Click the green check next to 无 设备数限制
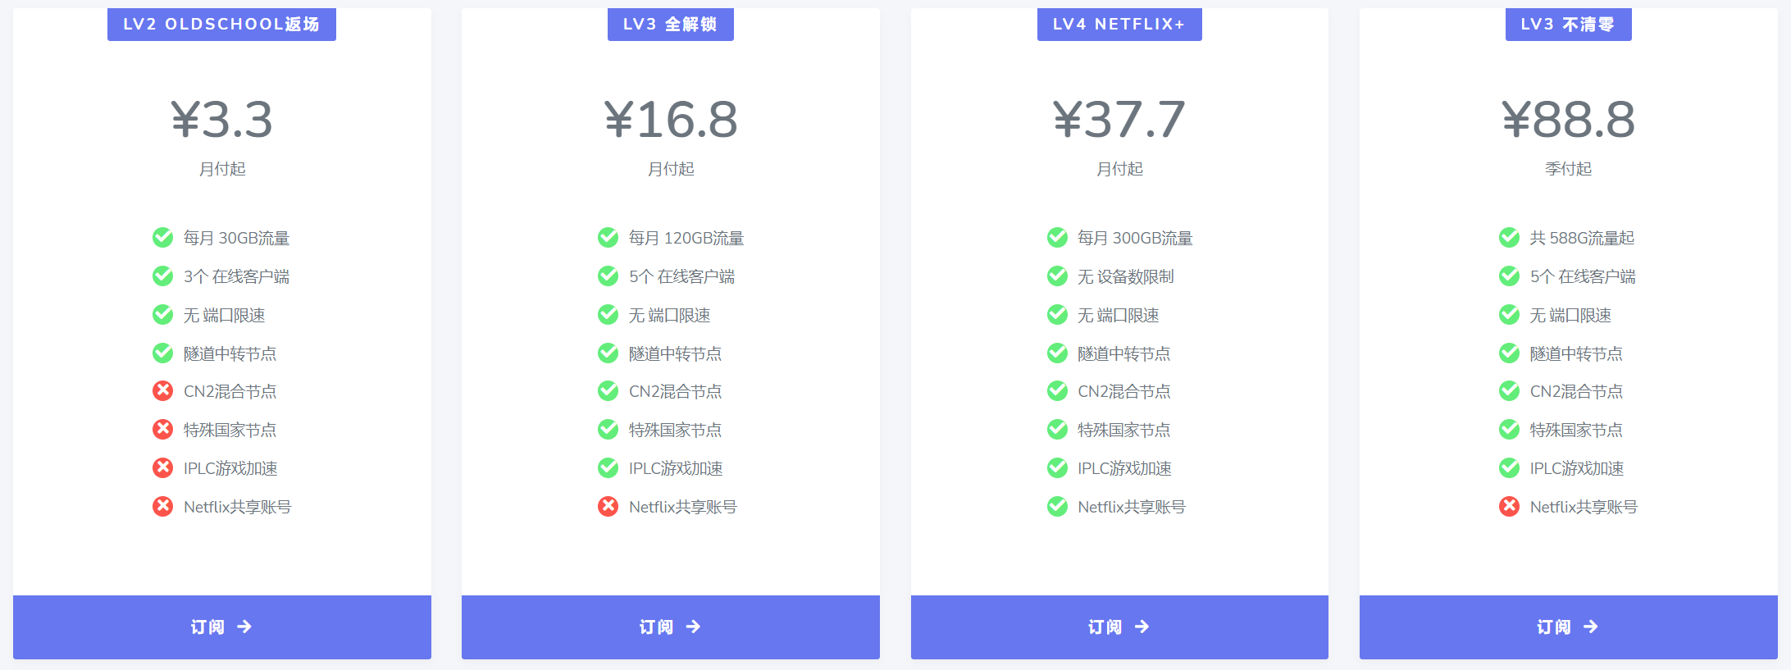1791x670 pixels. click(1057, 276)
